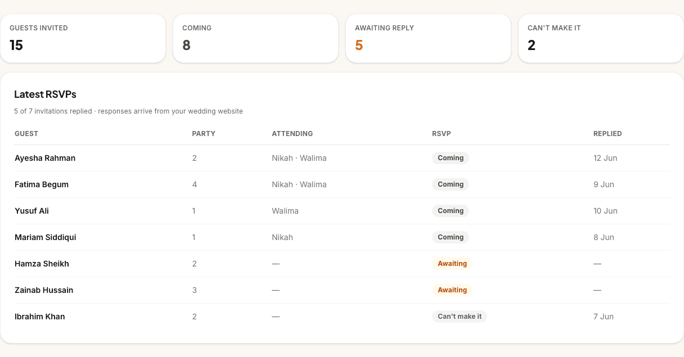This screenshot has width=684, height=357.
Task: Select guest Hamza Sheikh
Action: (42, 264)
